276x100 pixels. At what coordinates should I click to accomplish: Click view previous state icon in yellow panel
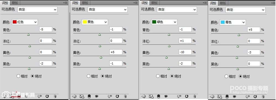point(110,96)
